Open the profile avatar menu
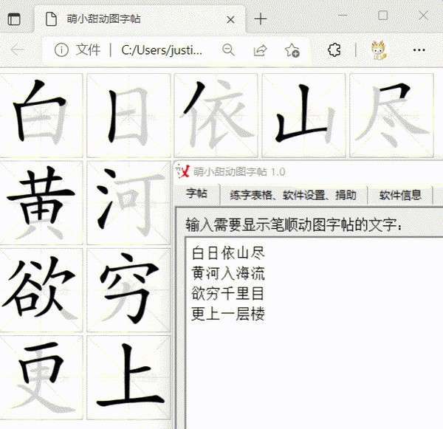 coord(379,50)
